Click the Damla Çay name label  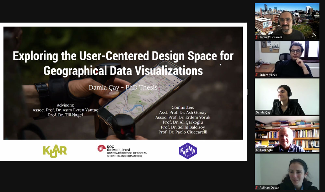click(x=263, y=112)
